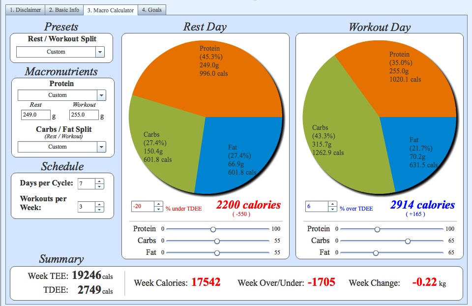Viewport: 472px width, 306px height.
Task: Raise Rest Day percent under TDEE stepper
Action: pos(158,204)
